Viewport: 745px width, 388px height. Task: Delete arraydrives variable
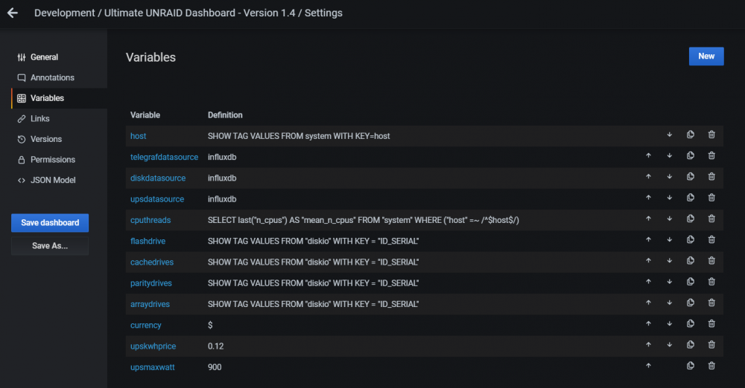[x=711, y=303]
